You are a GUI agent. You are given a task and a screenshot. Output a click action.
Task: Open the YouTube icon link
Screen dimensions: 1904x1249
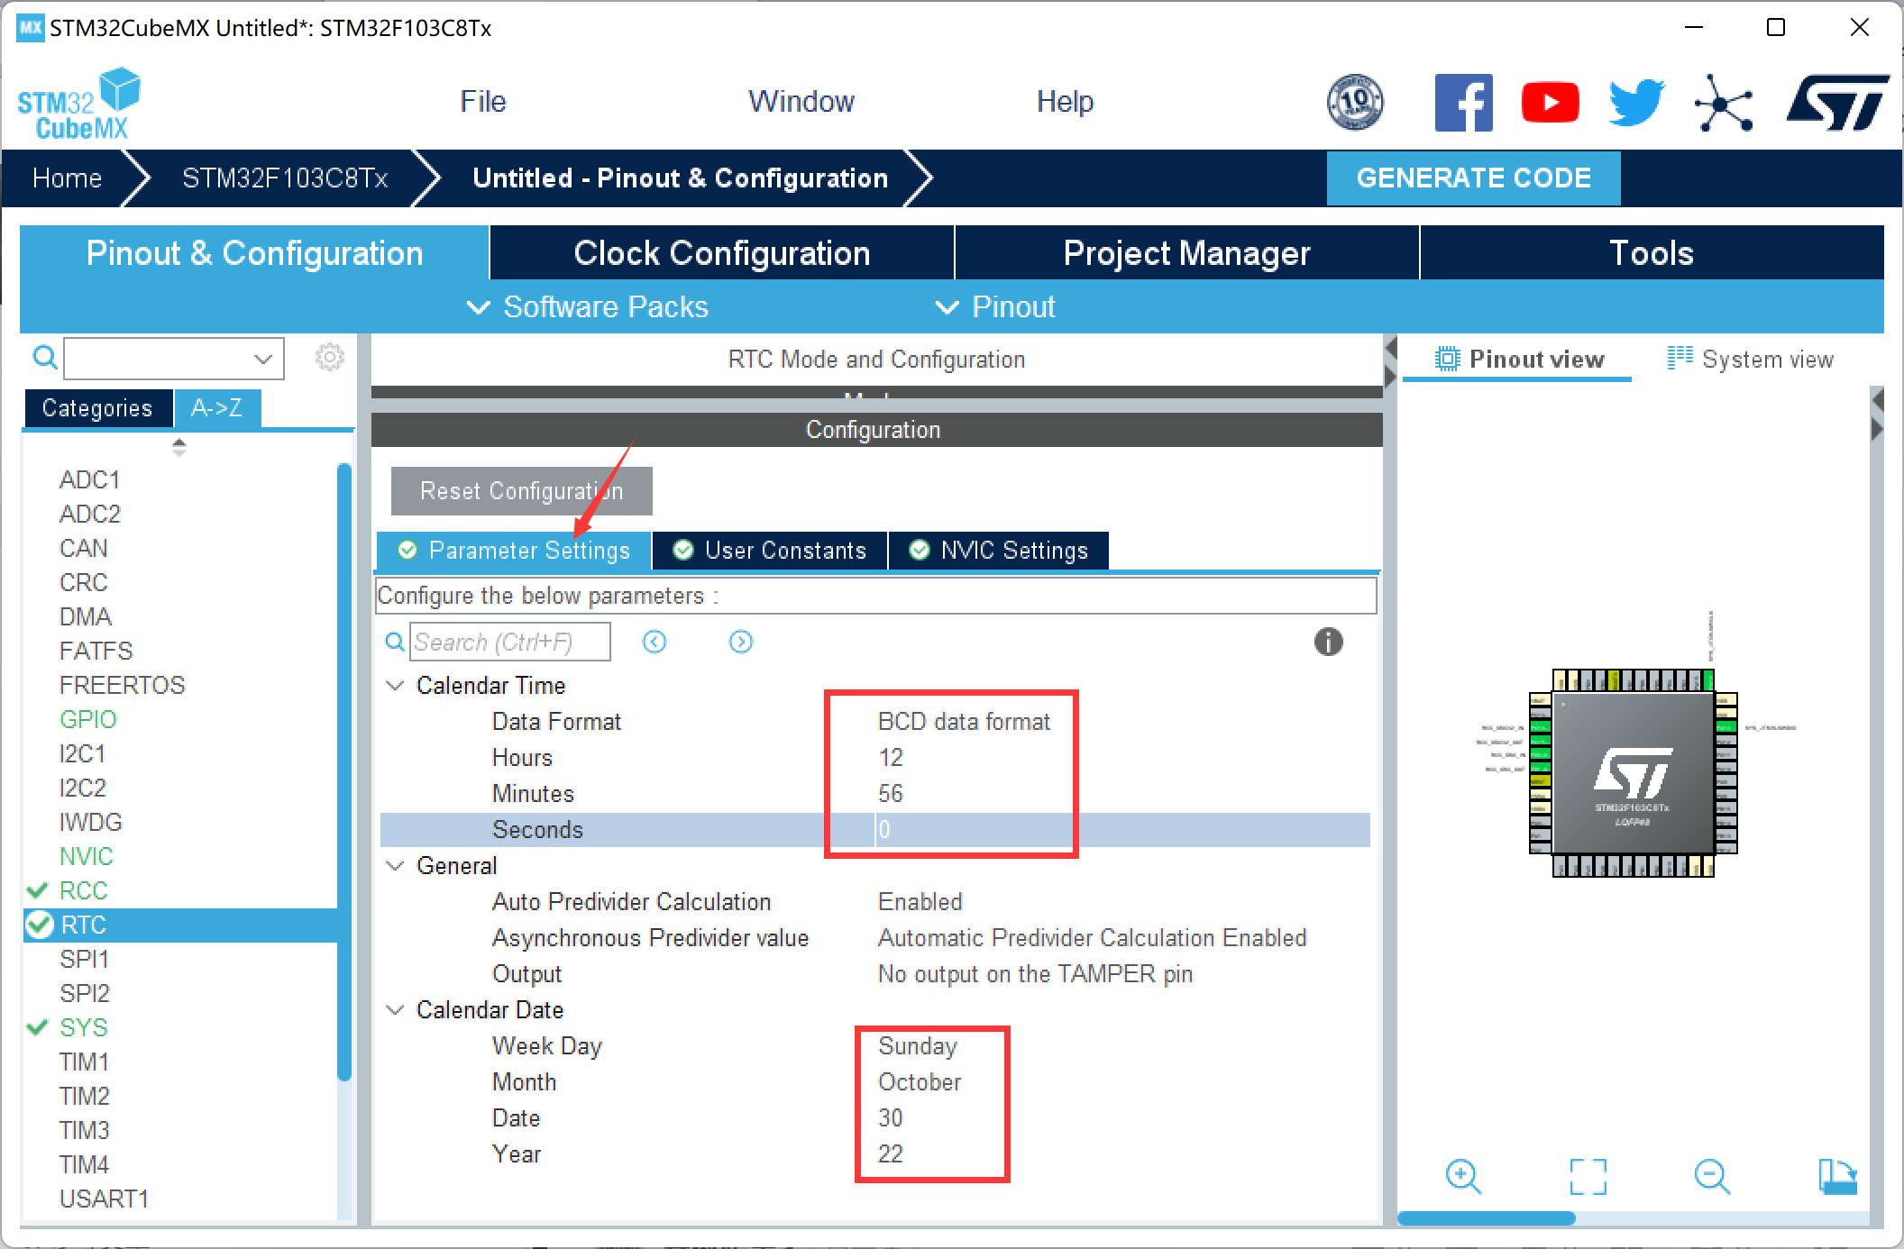tap(1550, 102)
